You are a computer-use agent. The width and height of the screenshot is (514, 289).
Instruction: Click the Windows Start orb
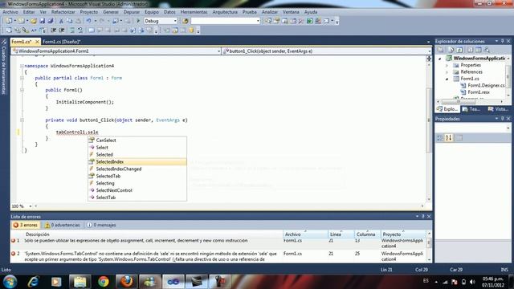10,282
